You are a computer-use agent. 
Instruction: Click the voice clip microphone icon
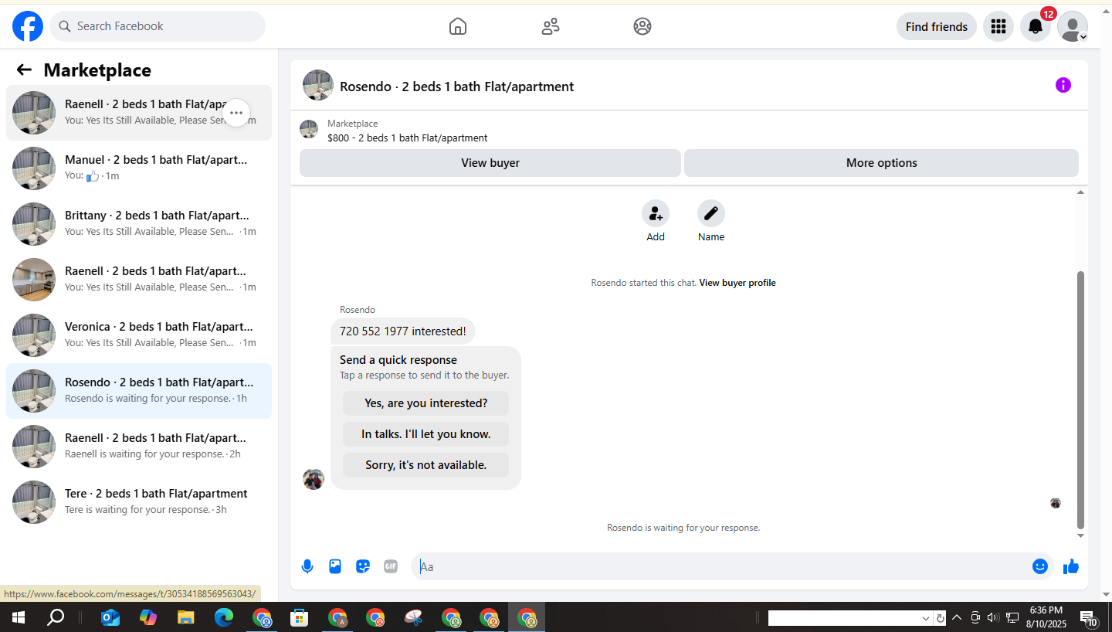point(307,566)
